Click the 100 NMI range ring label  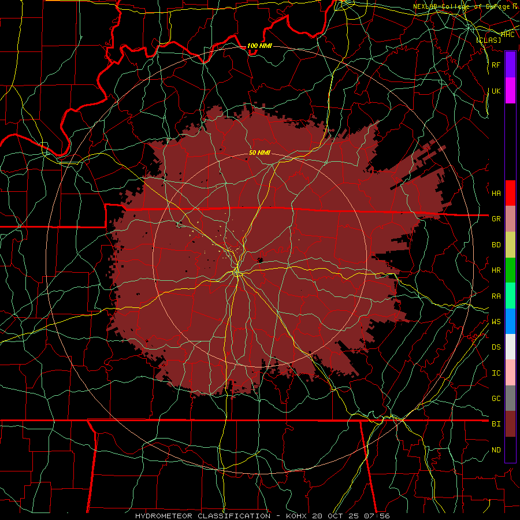coord(259,46)
